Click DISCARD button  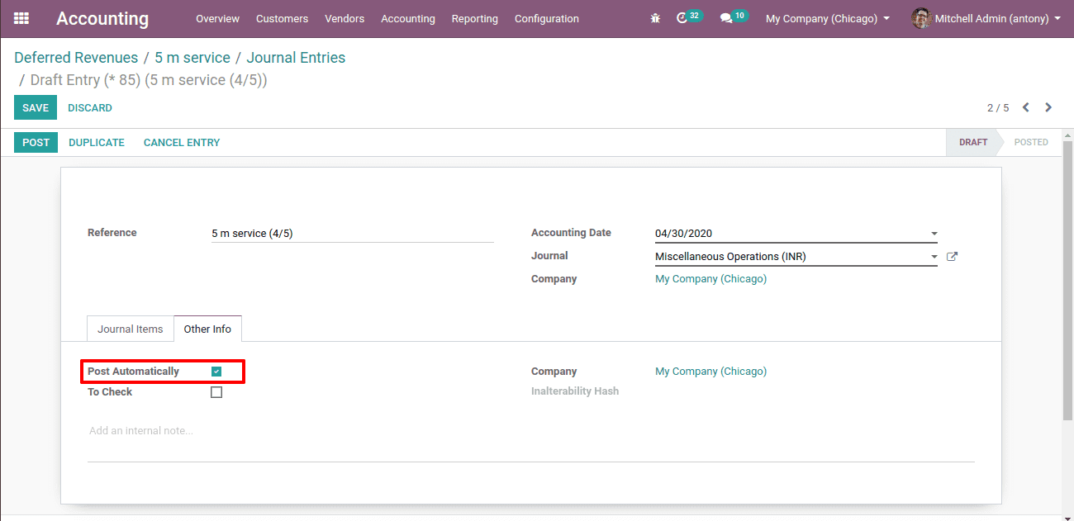pyautogui.click(x=90, y=108)
